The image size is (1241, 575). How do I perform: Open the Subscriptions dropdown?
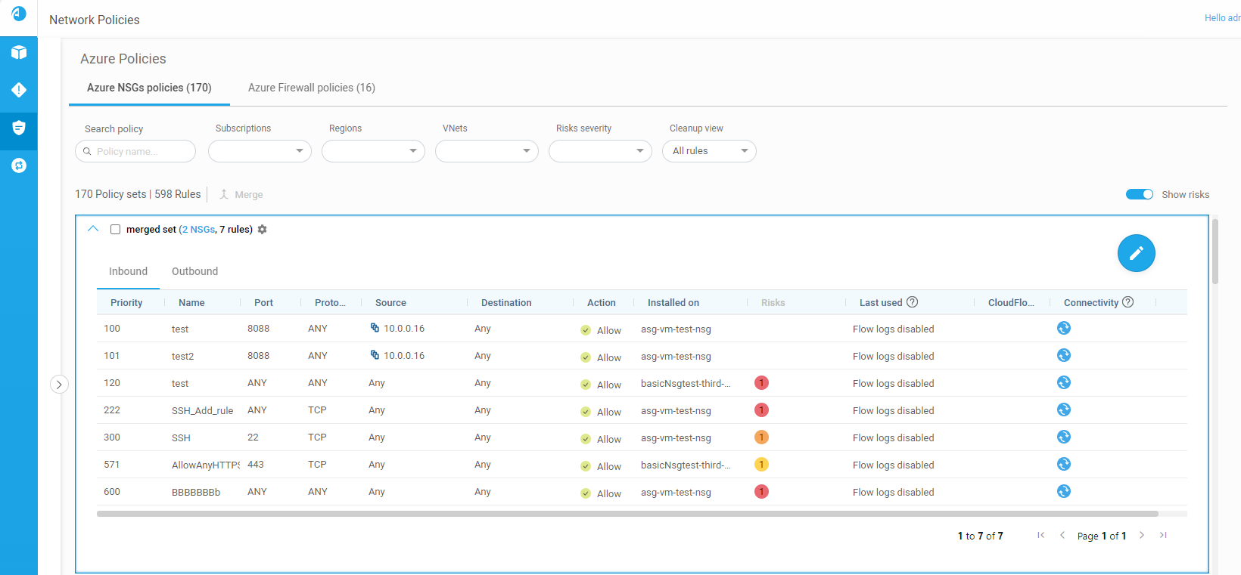[x=260, y=151]
